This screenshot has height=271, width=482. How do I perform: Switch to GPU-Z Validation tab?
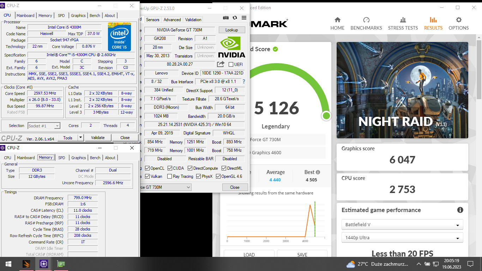[x=193, y=20]
